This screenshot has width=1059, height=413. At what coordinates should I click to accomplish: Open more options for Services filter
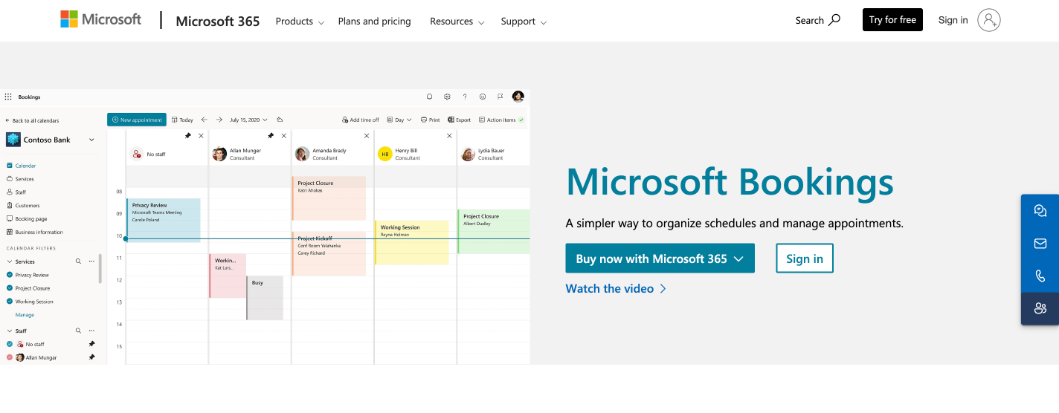[91, 261]
